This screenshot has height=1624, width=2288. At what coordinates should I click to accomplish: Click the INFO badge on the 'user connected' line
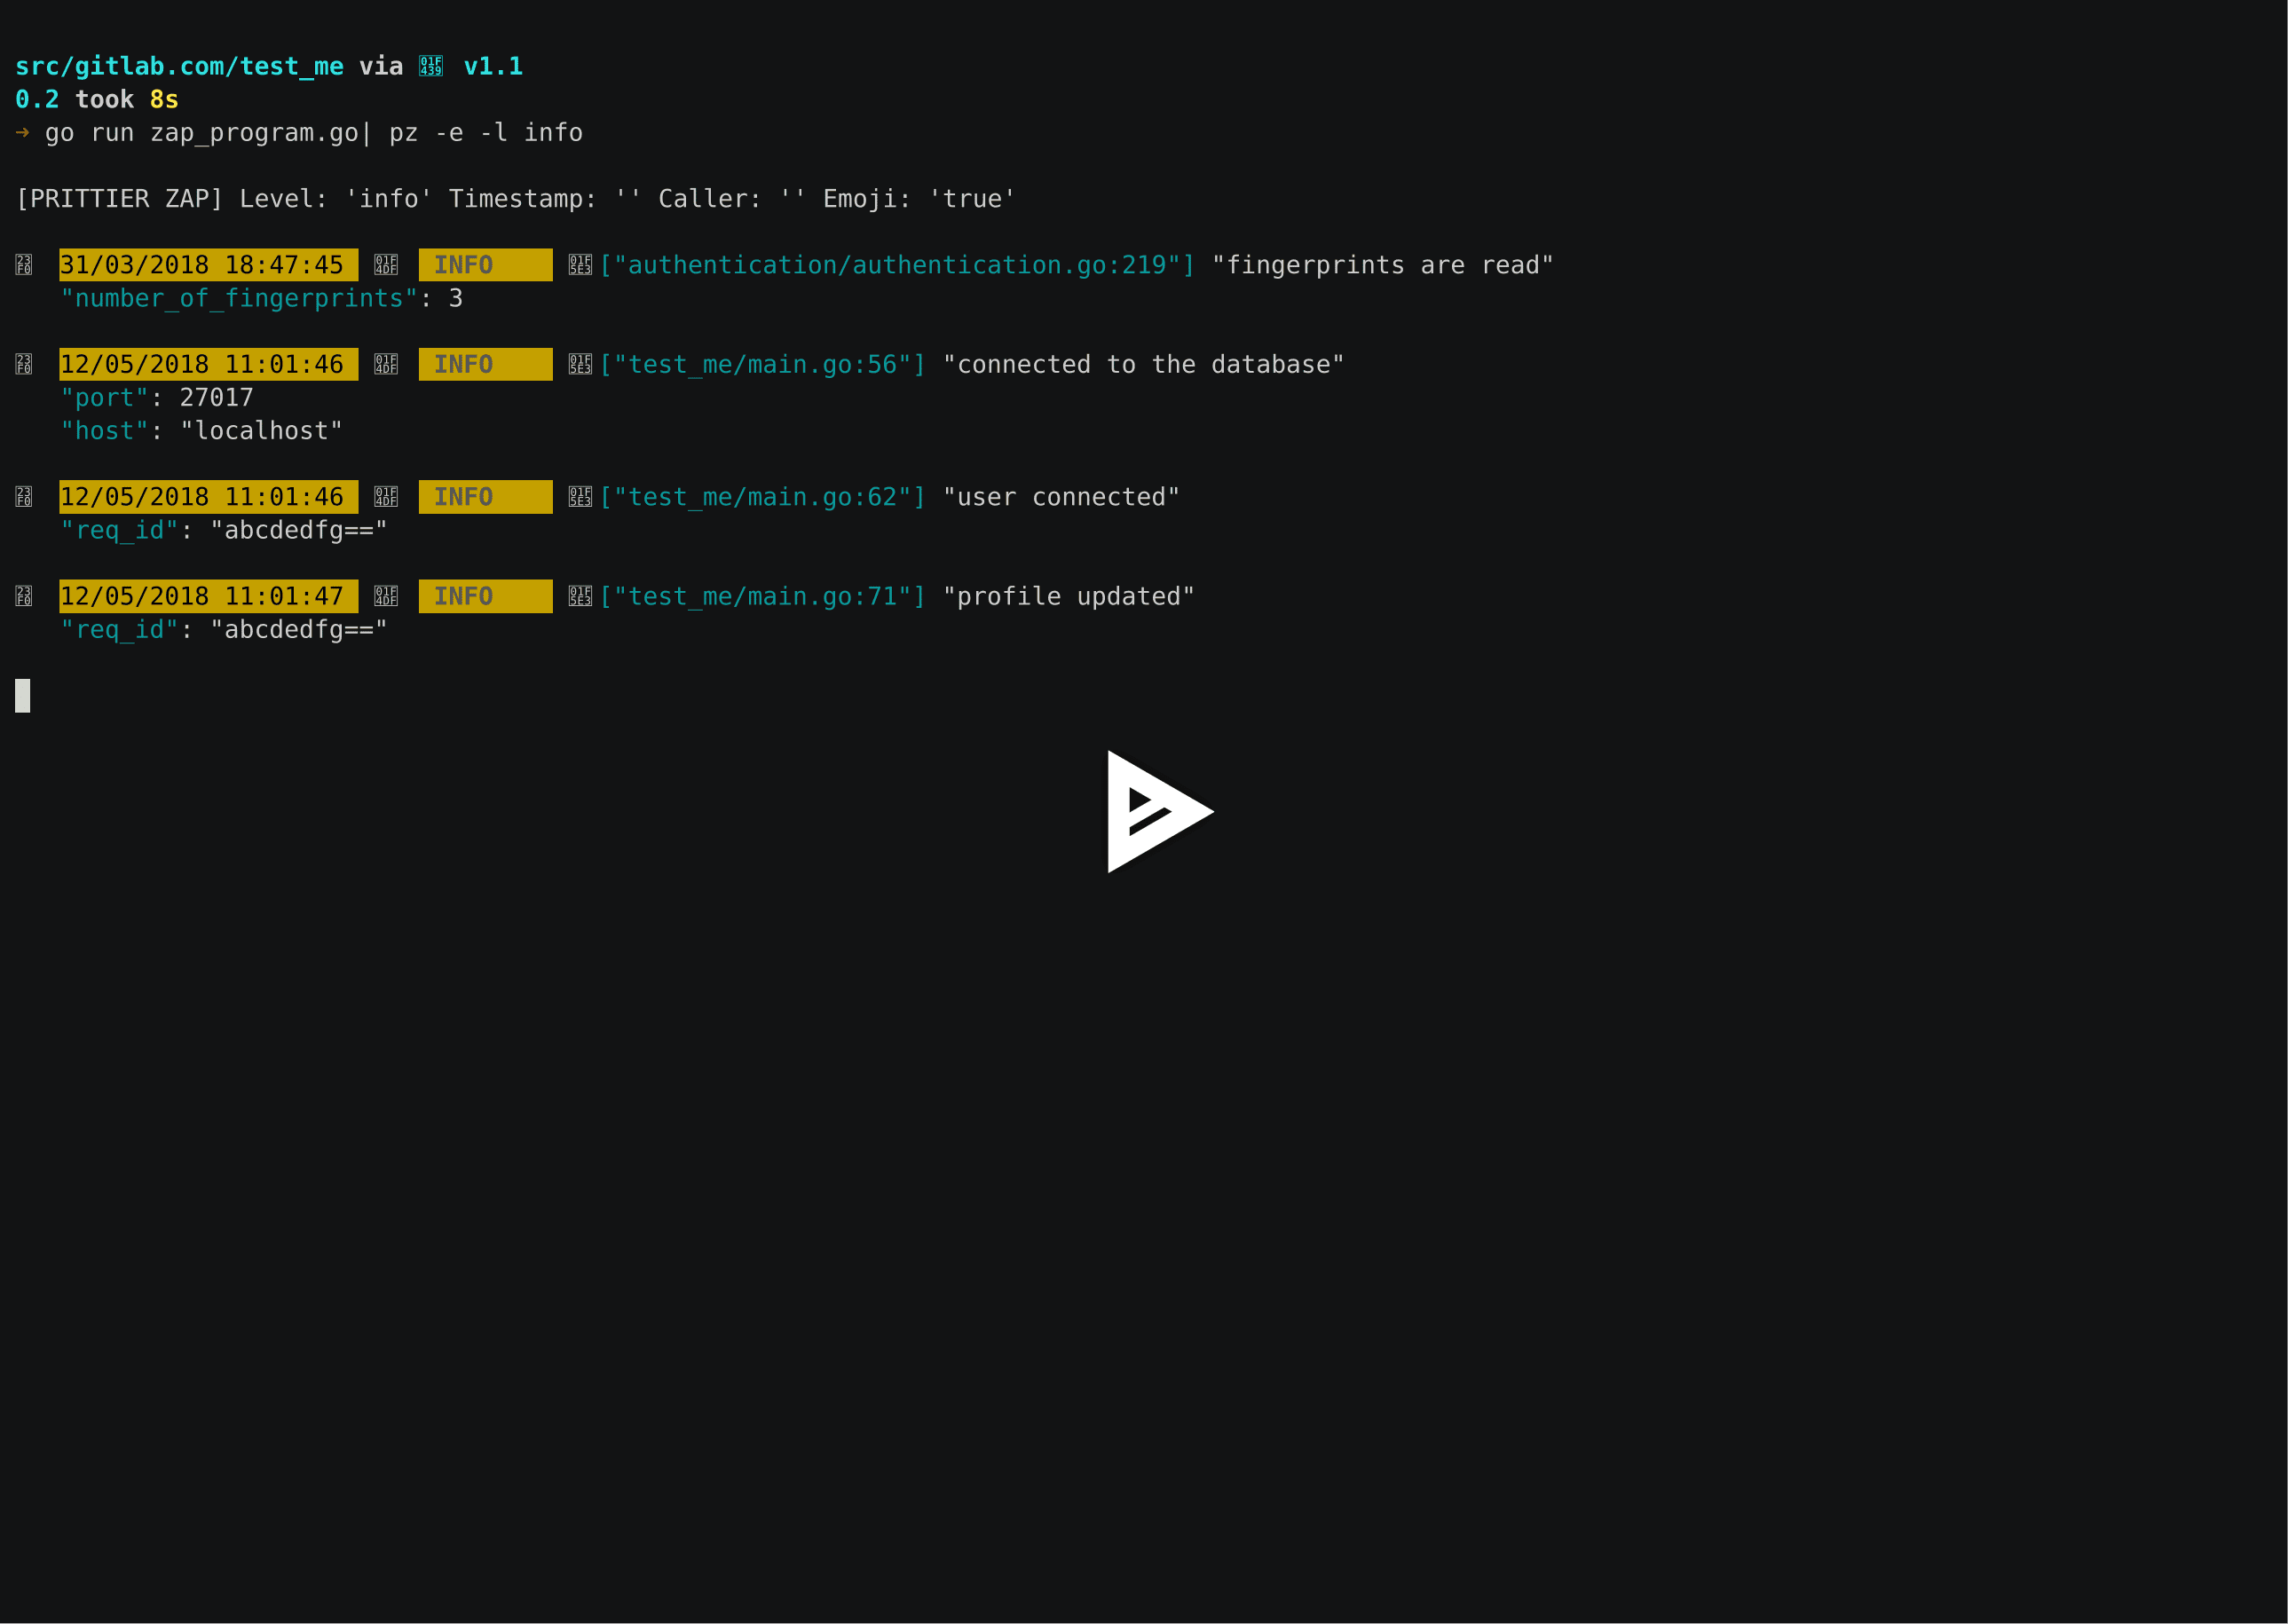(484, 497)
